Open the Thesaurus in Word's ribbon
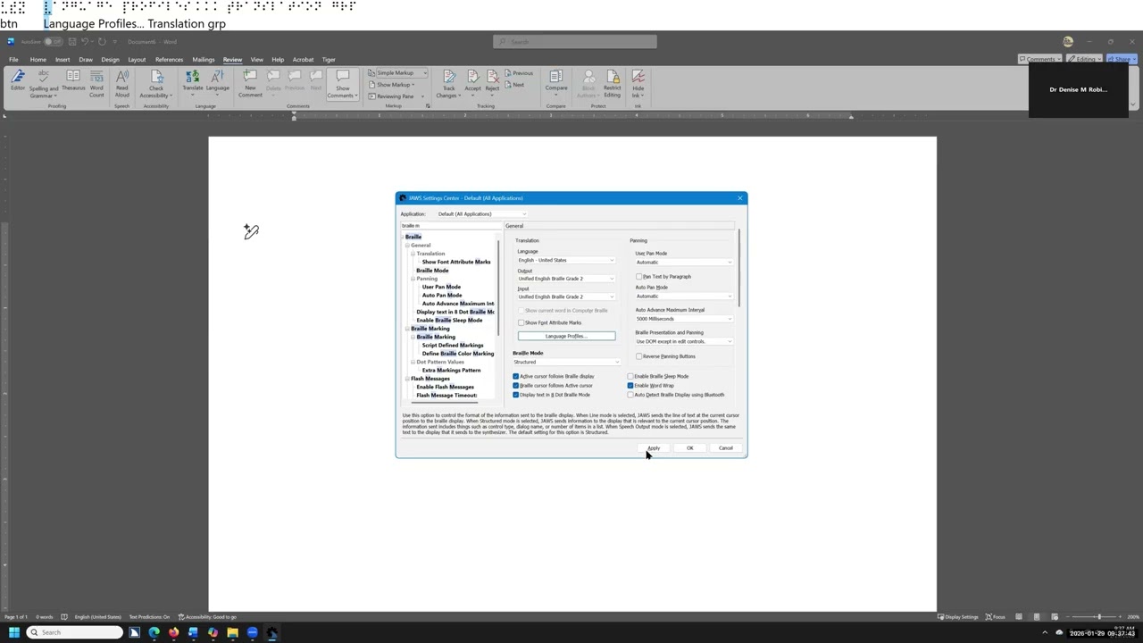Viewport: 1143px width, 643px height. pos(73,81)
